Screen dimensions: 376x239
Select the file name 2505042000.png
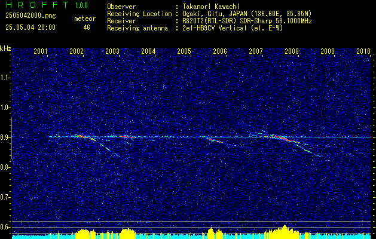(30, 16)
